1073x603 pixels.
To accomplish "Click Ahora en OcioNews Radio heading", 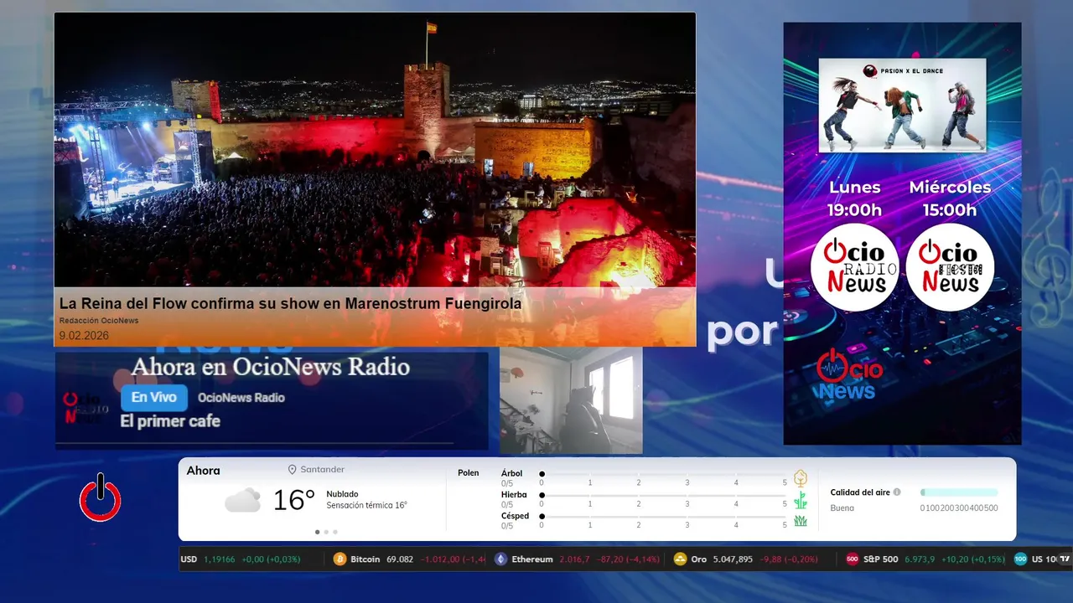I will pyautogui.click(x=271, y=367).
